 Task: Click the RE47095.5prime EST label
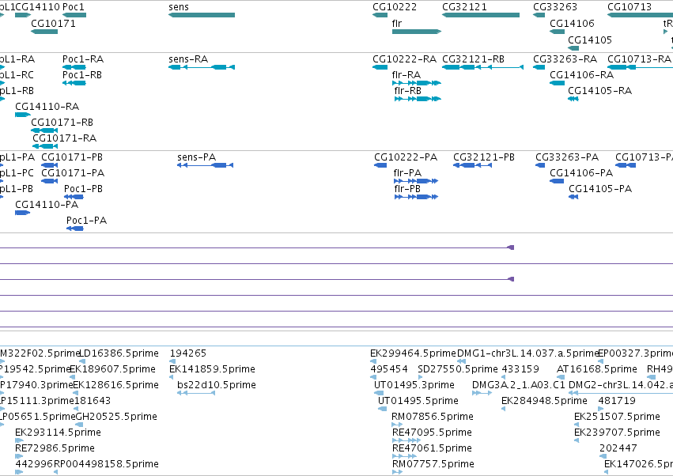coord(432,433)
